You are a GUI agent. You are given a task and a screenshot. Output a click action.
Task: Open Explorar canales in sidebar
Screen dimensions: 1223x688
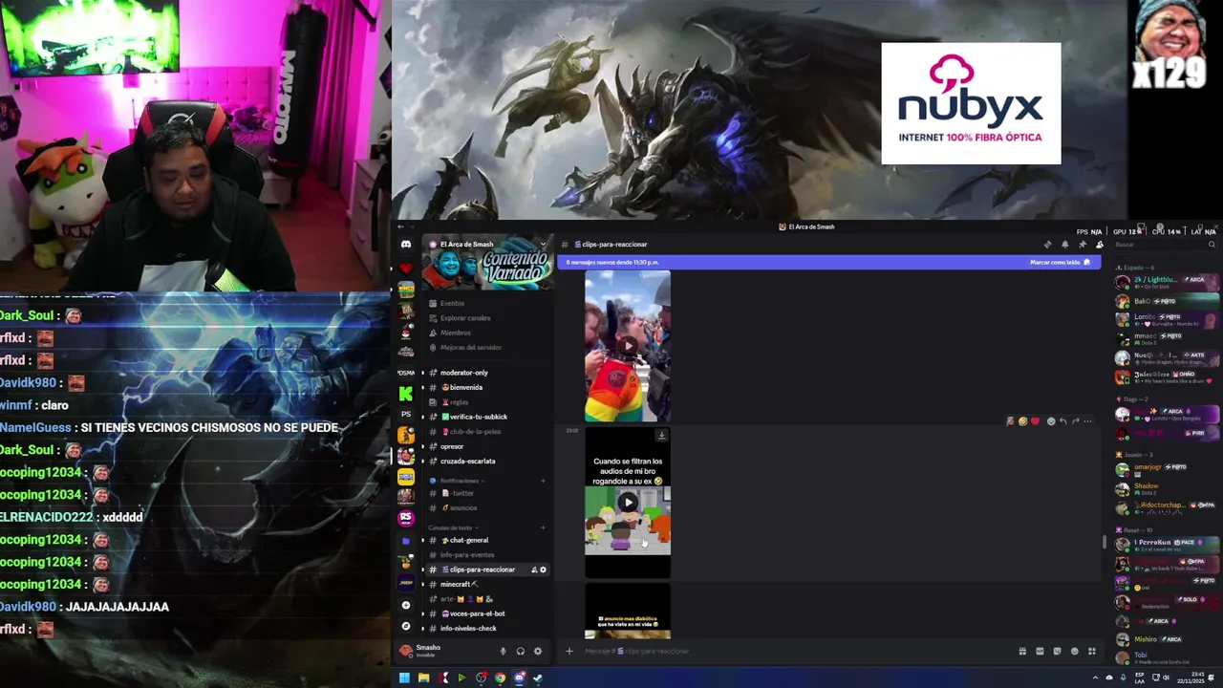[x=487, y=318]
